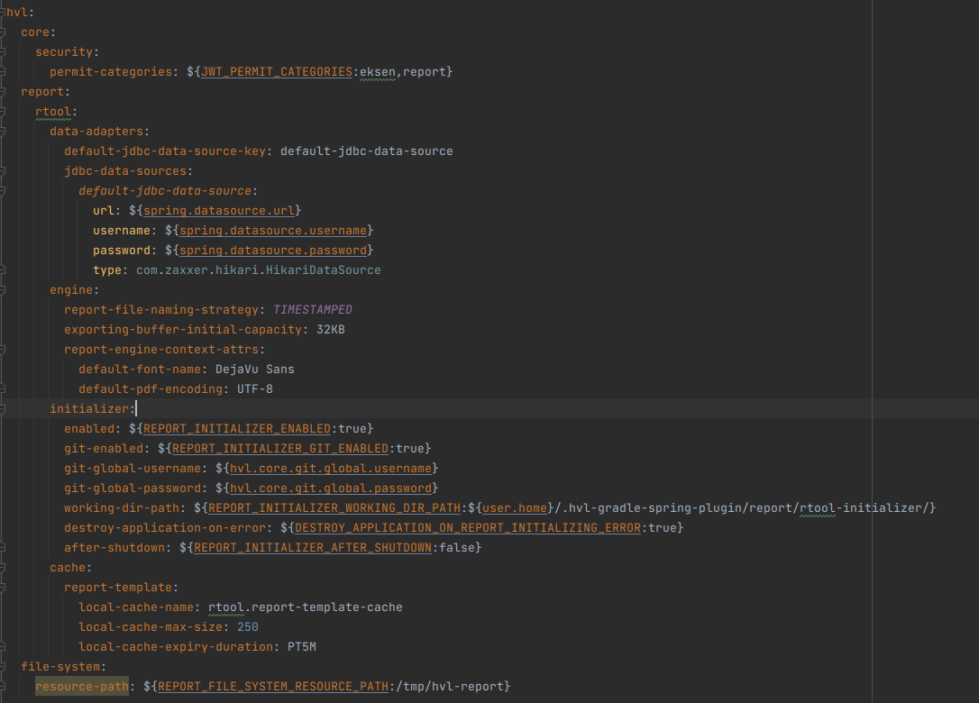
Task: Click the "report-template" key
Action: 118,588
